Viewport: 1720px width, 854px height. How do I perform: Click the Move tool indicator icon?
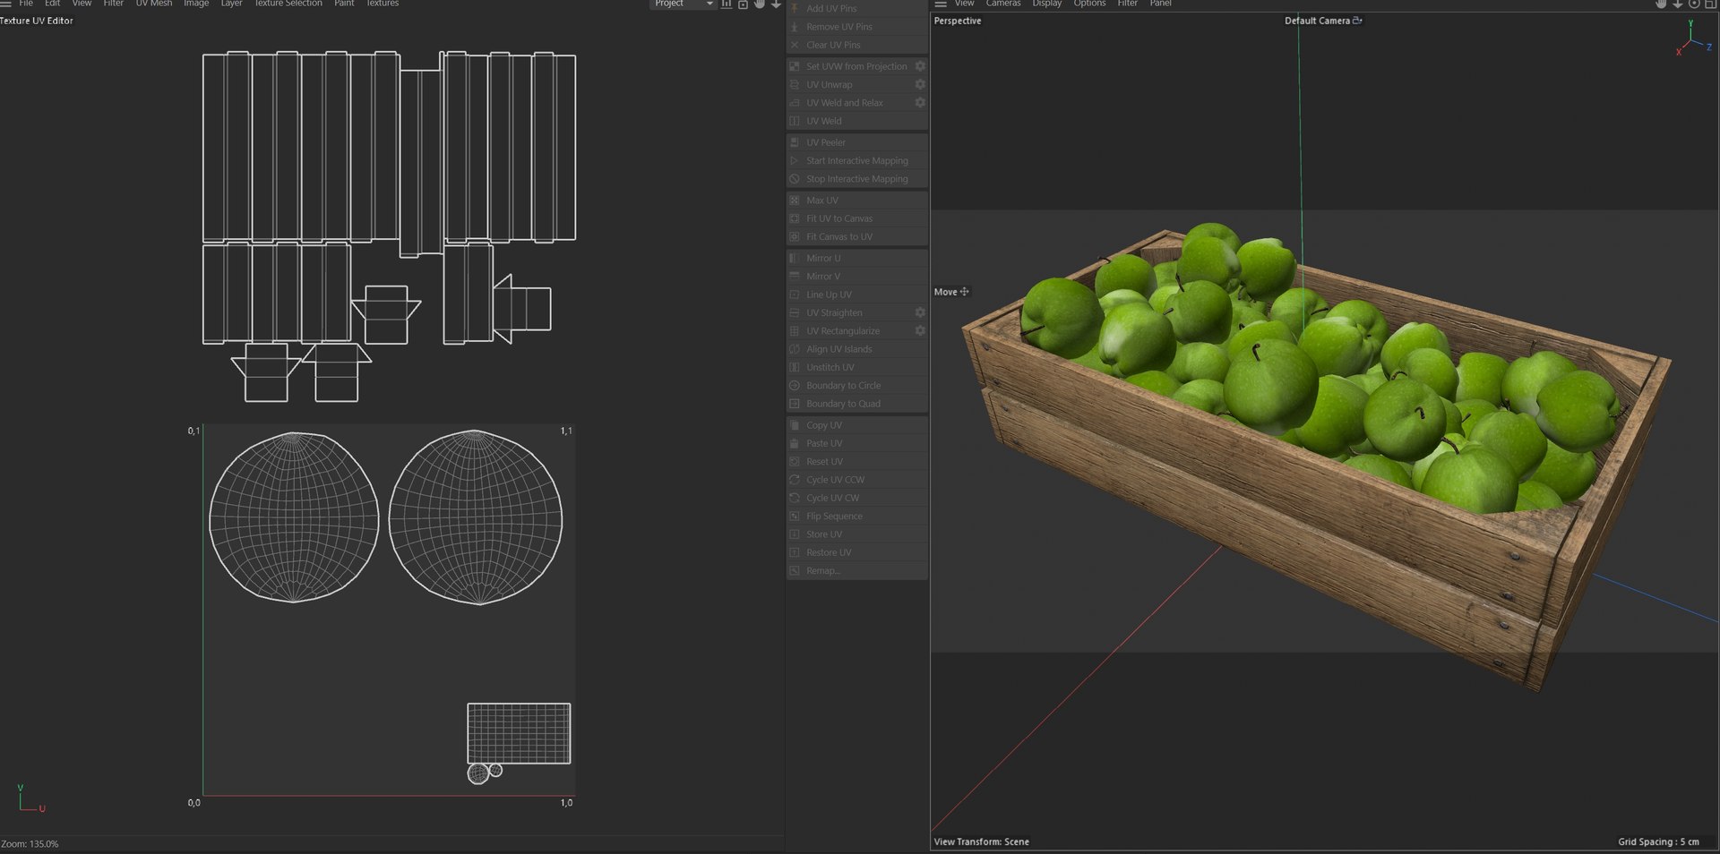point(964,292)
